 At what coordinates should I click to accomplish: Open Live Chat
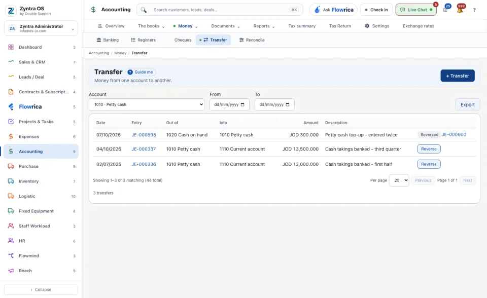point(416,10)
